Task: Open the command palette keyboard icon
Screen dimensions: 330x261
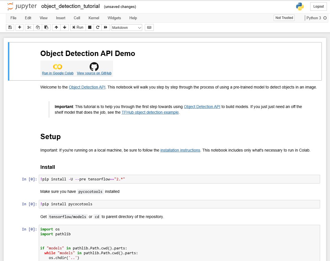Action: [149, 27]
